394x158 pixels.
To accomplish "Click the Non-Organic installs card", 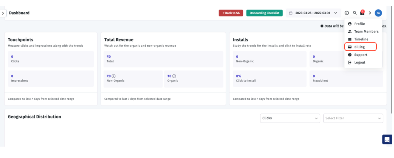I will [x=270, y=59].
